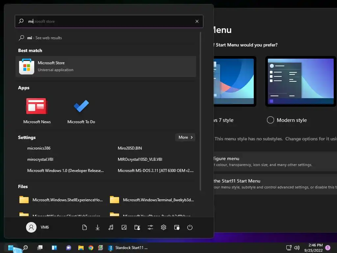Open Widgets icon on the taskbar
This screenshot has height=253, width=337.
pos(54,248)
